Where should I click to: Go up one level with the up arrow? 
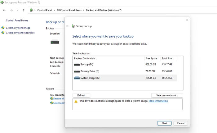coord(24,10)
